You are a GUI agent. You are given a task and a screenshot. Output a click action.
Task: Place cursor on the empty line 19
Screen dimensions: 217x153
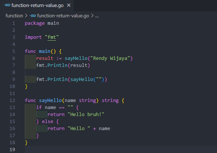pos(121,149)
